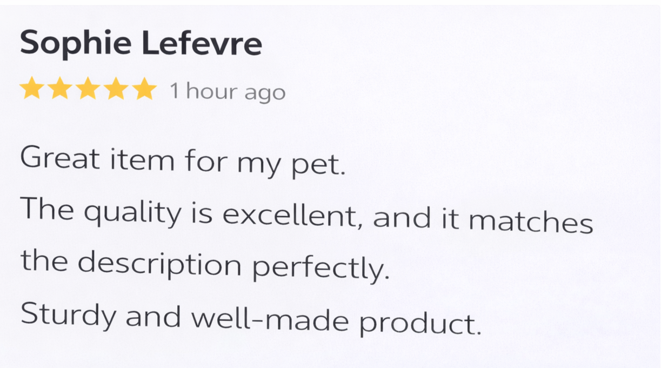Click the word "pet" in the first line
This screenshot has height=368, width=661.
point(318,165)
